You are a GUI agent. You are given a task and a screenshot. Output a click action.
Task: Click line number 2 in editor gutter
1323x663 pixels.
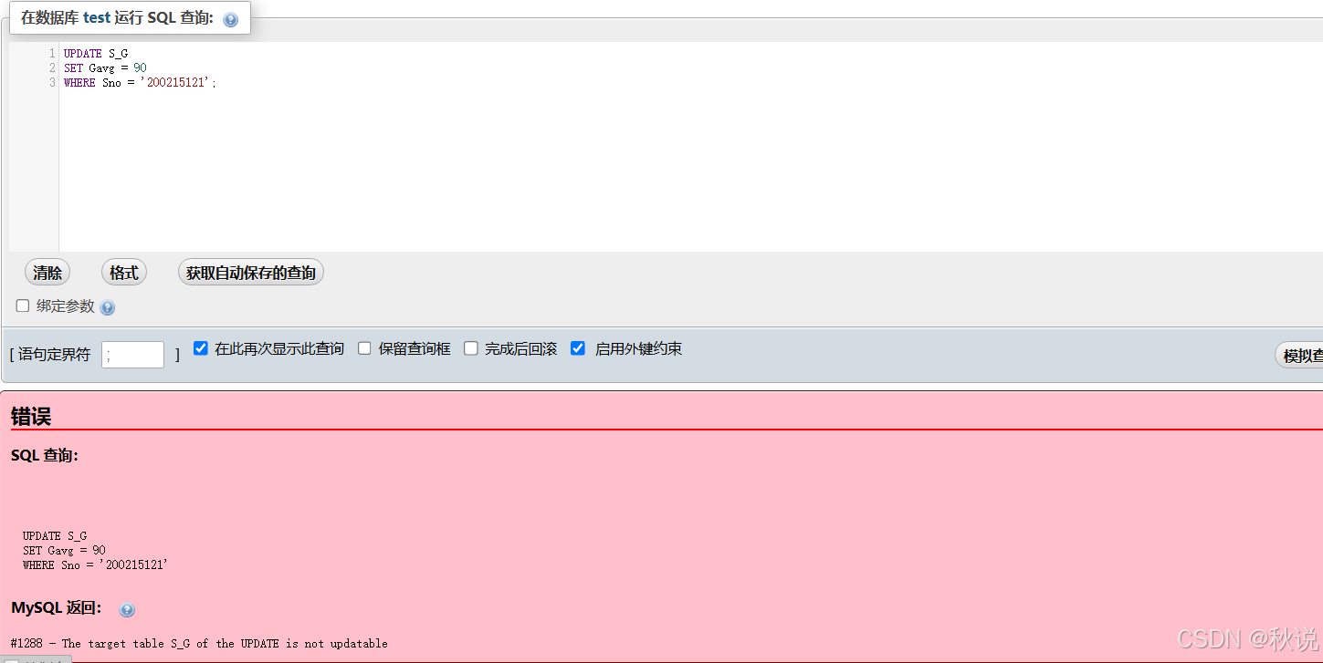(x=52, y=68)
